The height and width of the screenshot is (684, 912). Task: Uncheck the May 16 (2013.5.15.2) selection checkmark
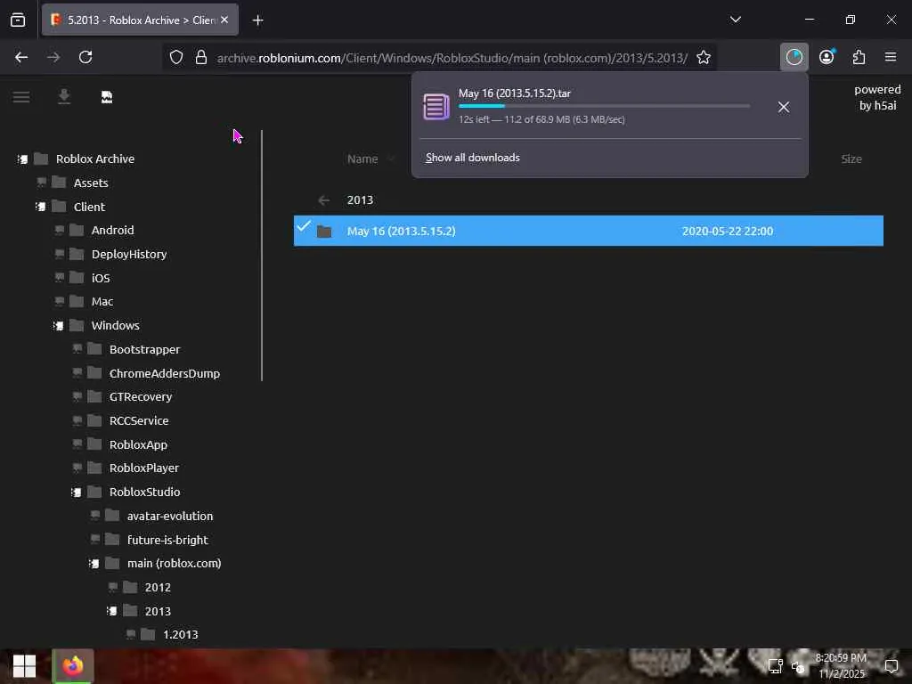pos(304,225)
